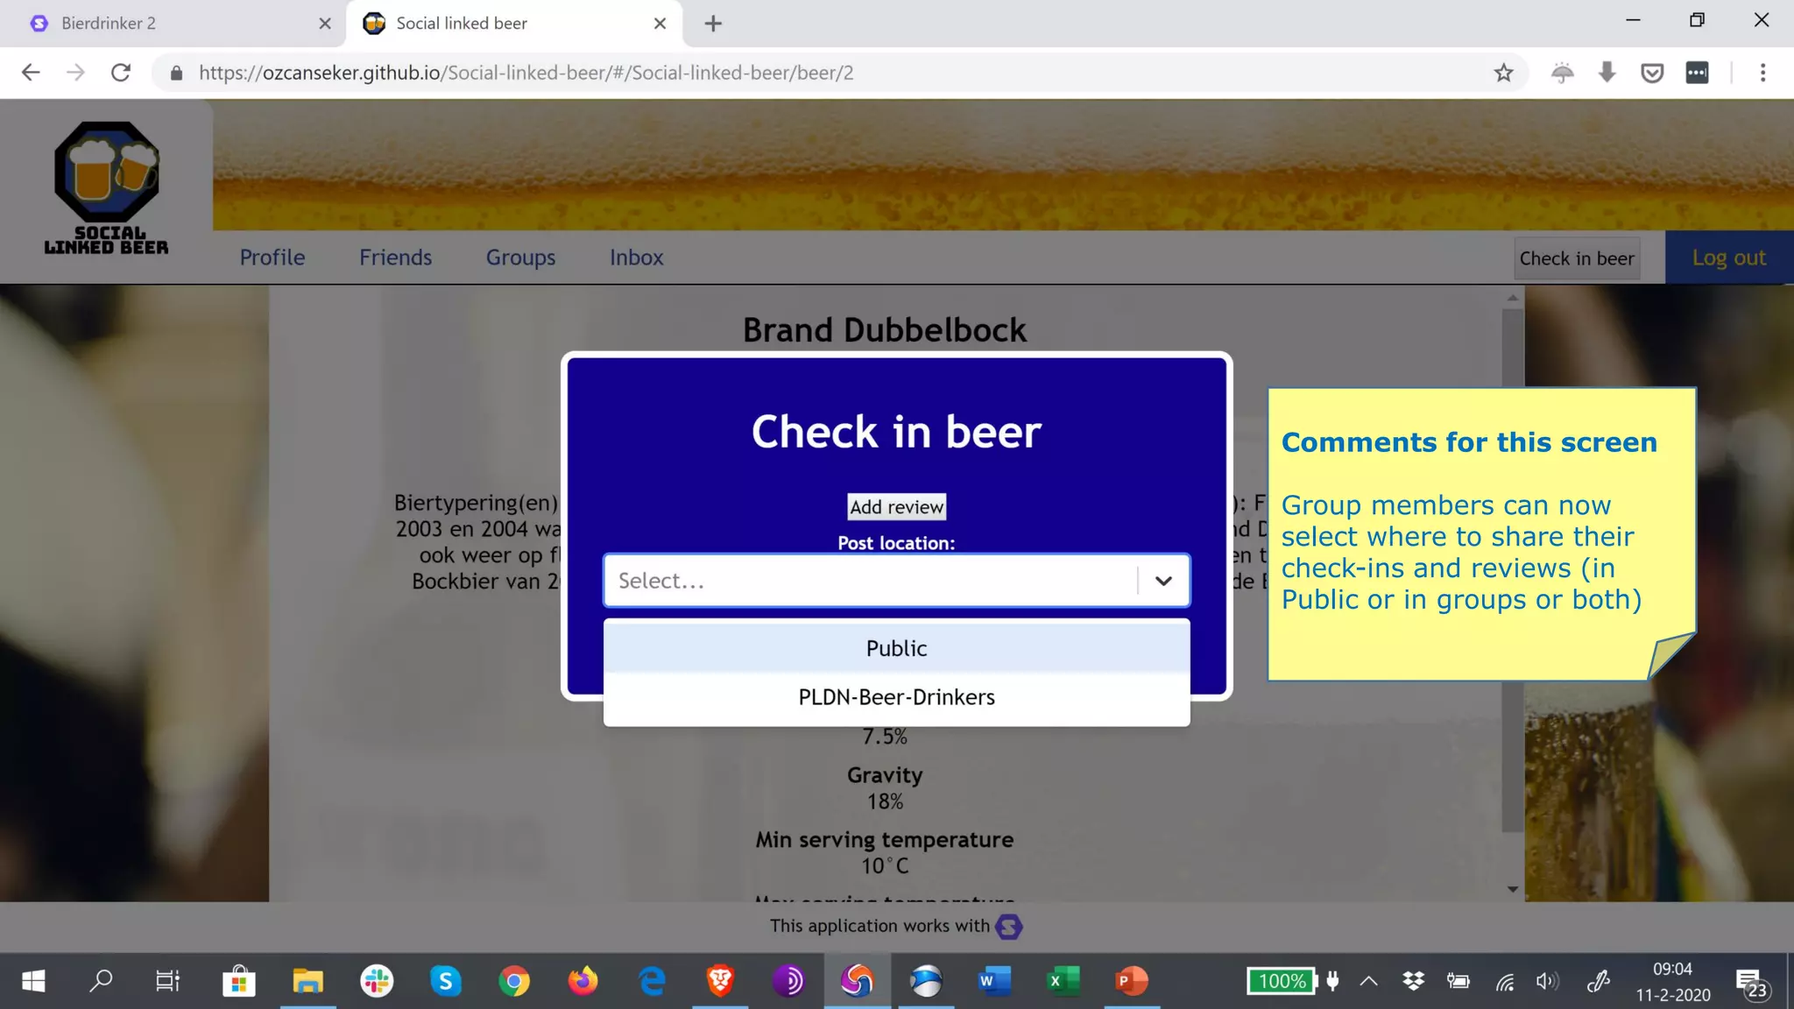
Task: Open Microsoft Edge from taskbar
Action: pyautogui.click(x=652, y=981)
